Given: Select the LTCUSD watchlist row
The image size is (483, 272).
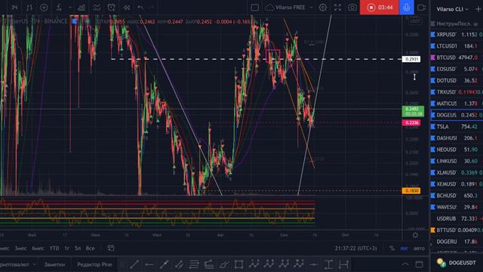Looking at the screenshot, I should point(457,46).
